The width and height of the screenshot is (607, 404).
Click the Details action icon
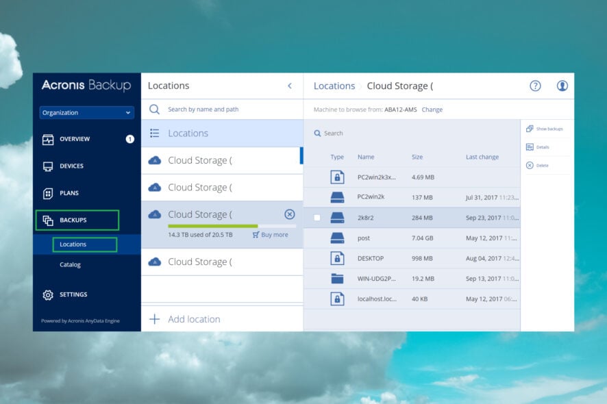pos(530,147)
